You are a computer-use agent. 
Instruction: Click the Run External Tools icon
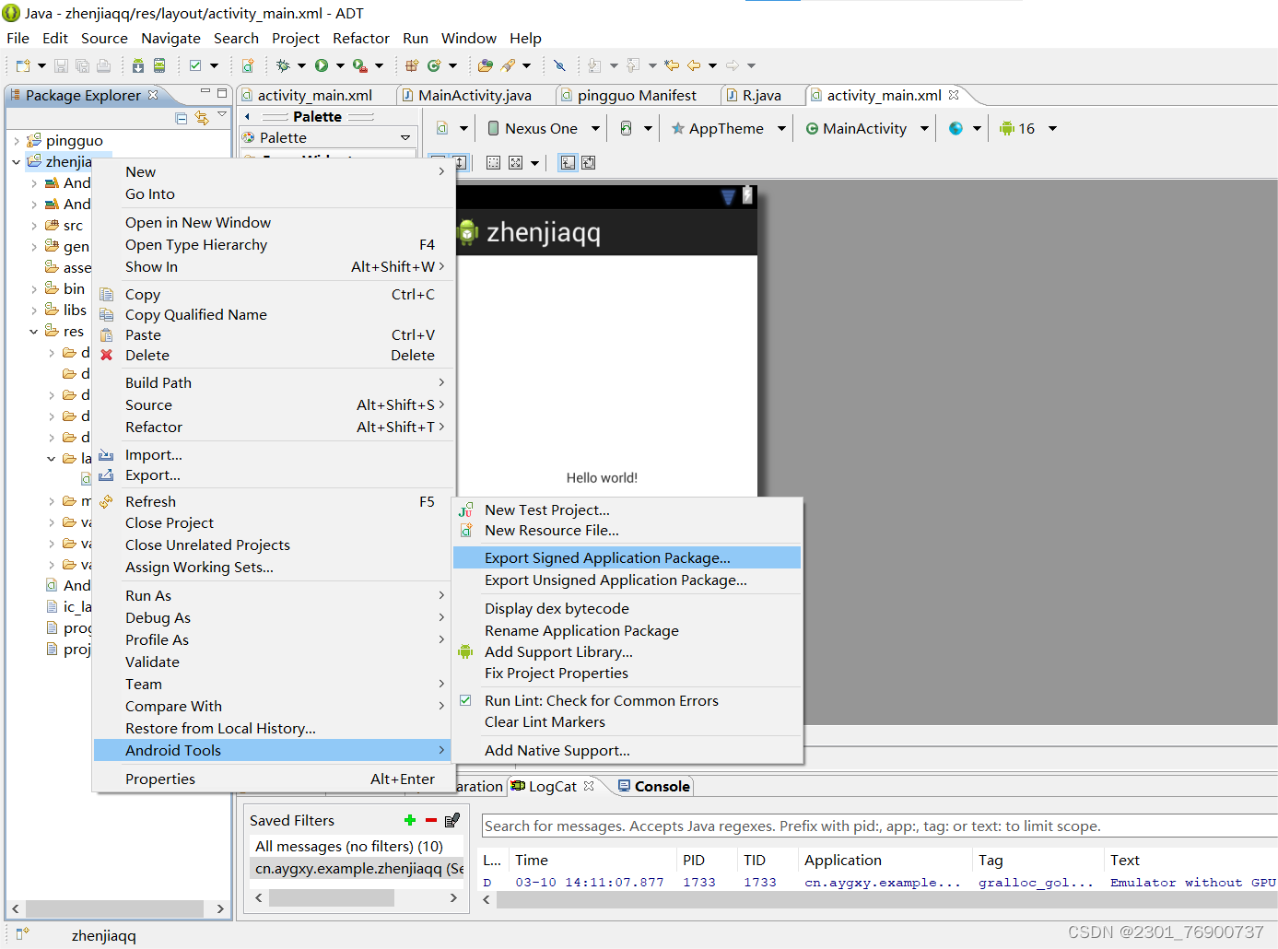[x=359, y=65]
